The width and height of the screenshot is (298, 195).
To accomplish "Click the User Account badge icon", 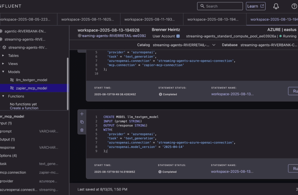I will [178, 36].
